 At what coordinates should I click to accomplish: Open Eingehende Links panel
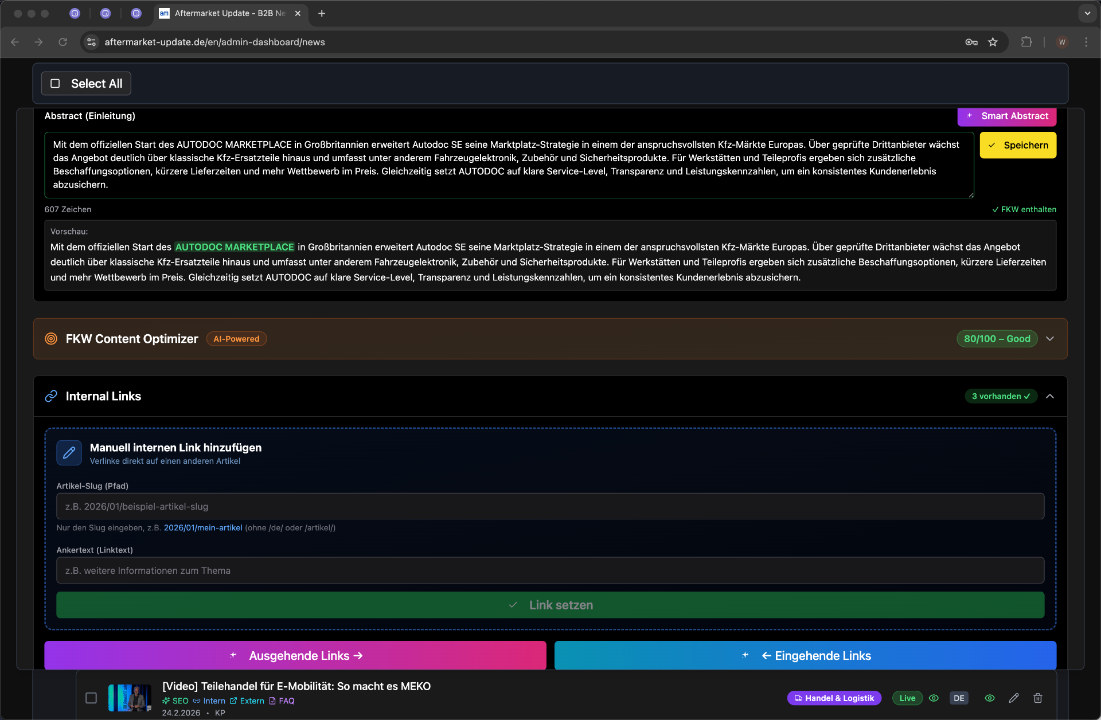805,655
